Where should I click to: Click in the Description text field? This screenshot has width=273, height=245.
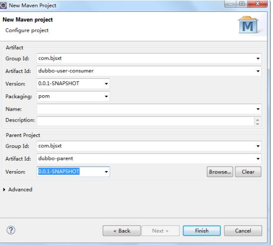pos(145,121)
